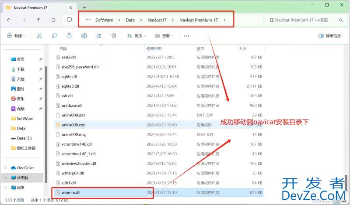The width and height of the screenshot is (350, 205).
Task: Select the vcruntime140.dll file
Action: coord(77,144)
